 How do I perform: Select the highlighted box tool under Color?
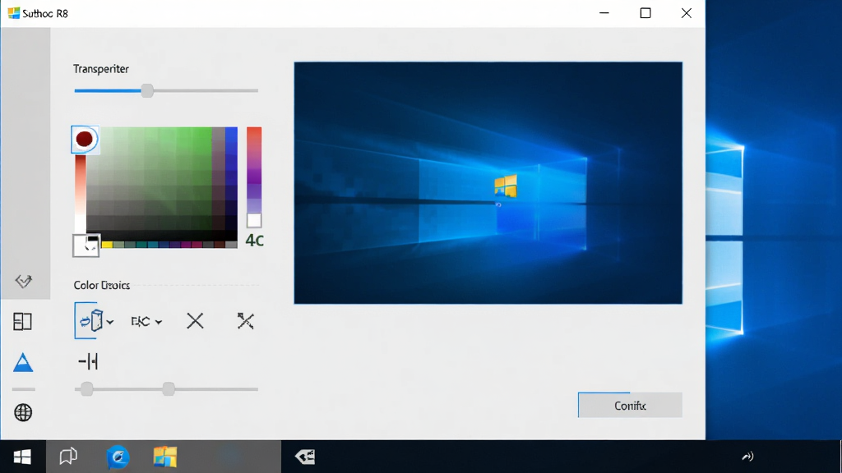click(x=90, y=321)
